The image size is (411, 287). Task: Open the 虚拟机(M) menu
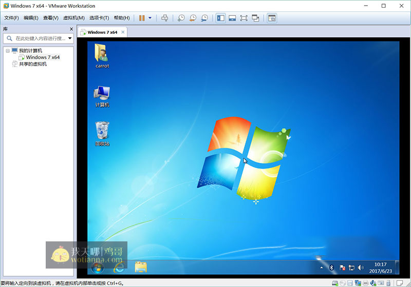tap(73, 18)
